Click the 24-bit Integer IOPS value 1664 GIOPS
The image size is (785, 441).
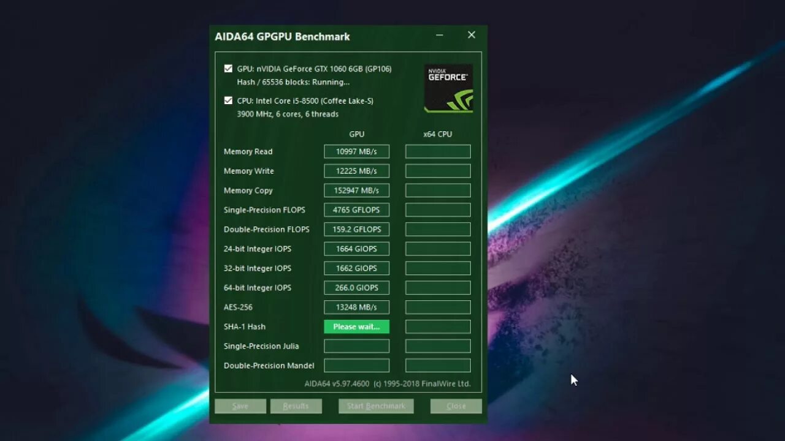pos(356,249)
